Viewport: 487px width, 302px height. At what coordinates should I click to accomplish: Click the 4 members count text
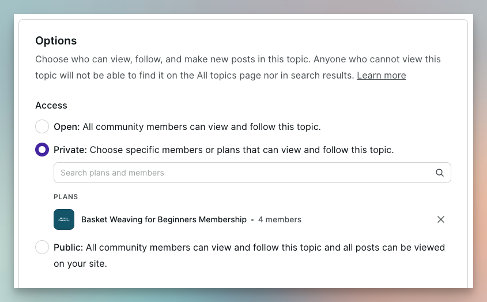280,219
